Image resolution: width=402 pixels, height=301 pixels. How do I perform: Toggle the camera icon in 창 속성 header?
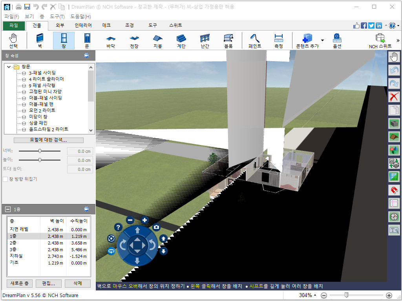pos(87,56)
